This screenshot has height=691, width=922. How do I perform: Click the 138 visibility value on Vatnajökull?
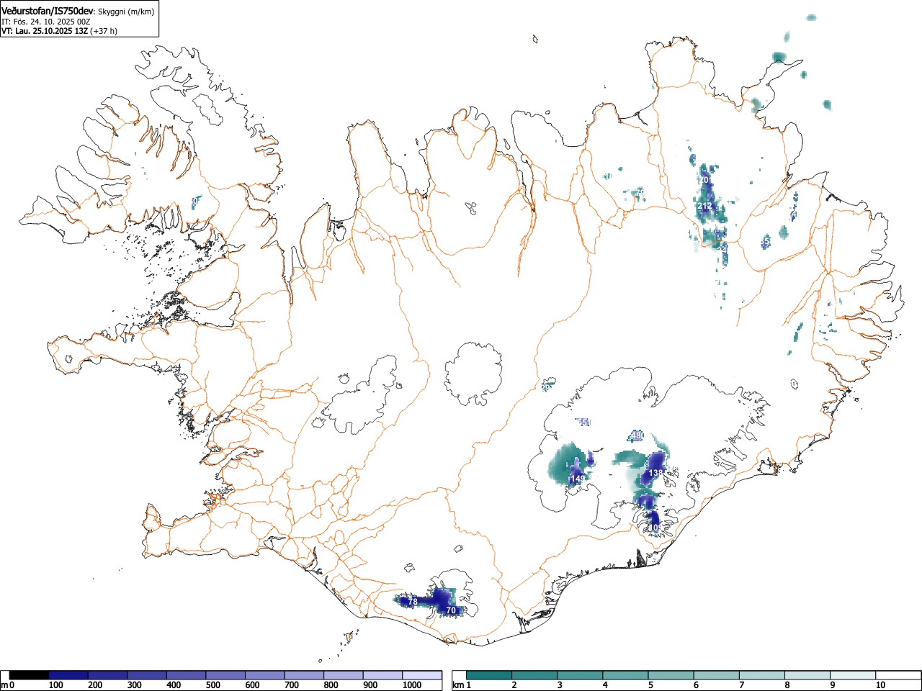[656, 473]
